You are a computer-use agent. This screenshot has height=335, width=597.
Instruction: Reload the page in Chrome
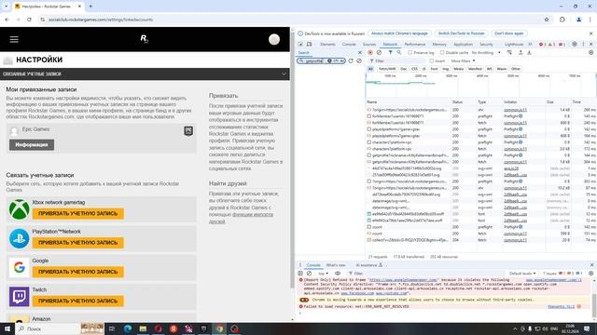click(x=29, y=20)
